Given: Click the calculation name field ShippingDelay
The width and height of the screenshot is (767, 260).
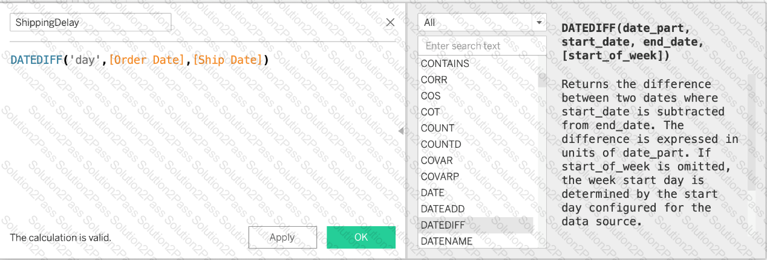Looking at the screenshot, I should 91,22.
